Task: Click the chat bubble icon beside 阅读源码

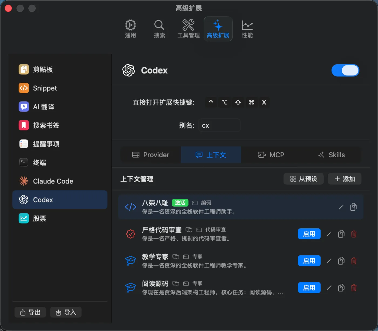Action: [x=176, y=283]
